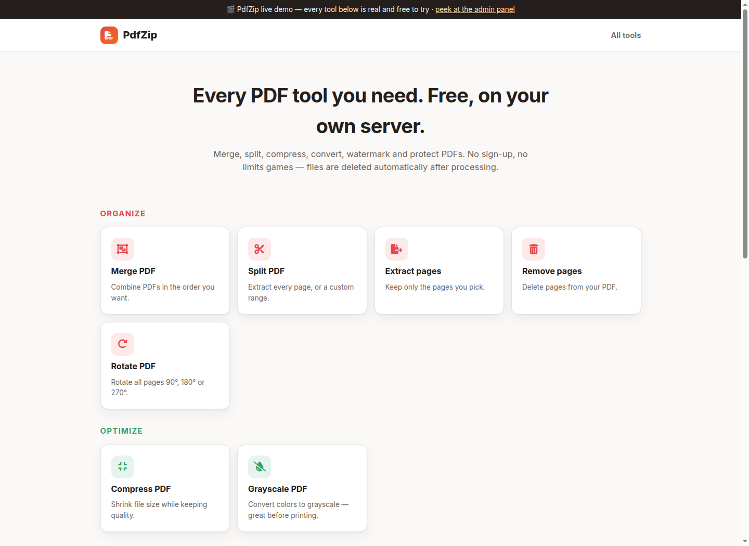Click the 'Merge, split, compress, convert' subtitle text
Image resolution: width=749 pixels, height=546 pixels.
(x=370, y=161)
